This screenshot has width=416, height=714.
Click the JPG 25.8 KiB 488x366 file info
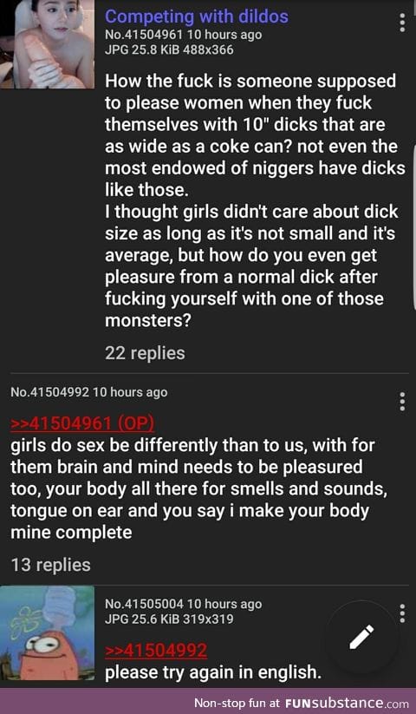[169, 49]
